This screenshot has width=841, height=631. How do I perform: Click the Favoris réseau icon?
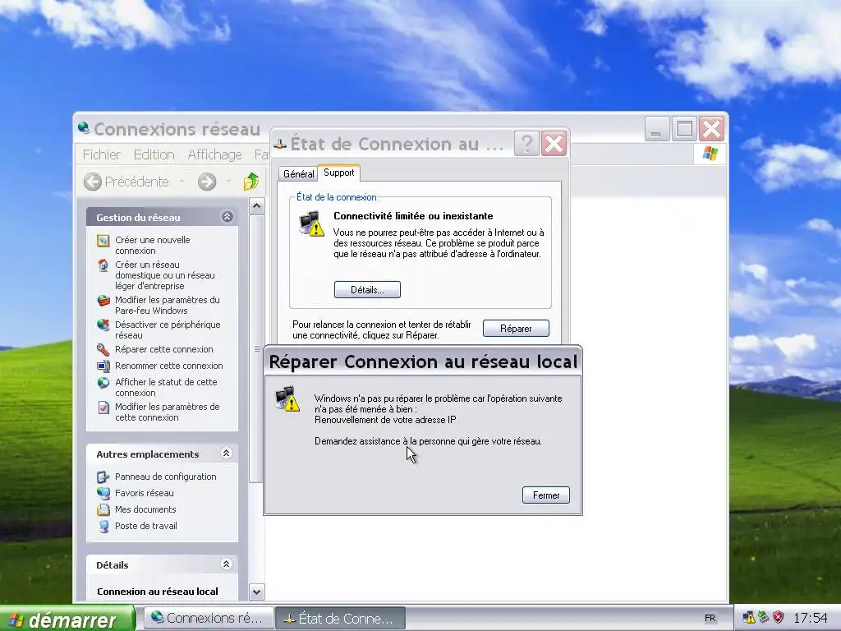tap(103, 493)
